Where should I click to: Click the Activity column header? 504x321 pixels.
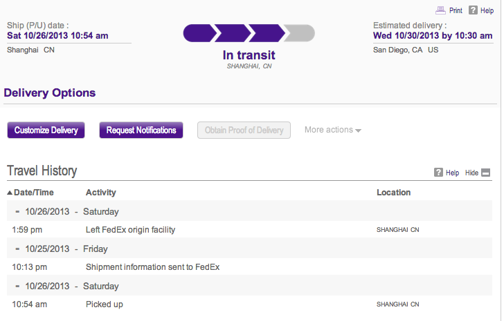point(101,193)
